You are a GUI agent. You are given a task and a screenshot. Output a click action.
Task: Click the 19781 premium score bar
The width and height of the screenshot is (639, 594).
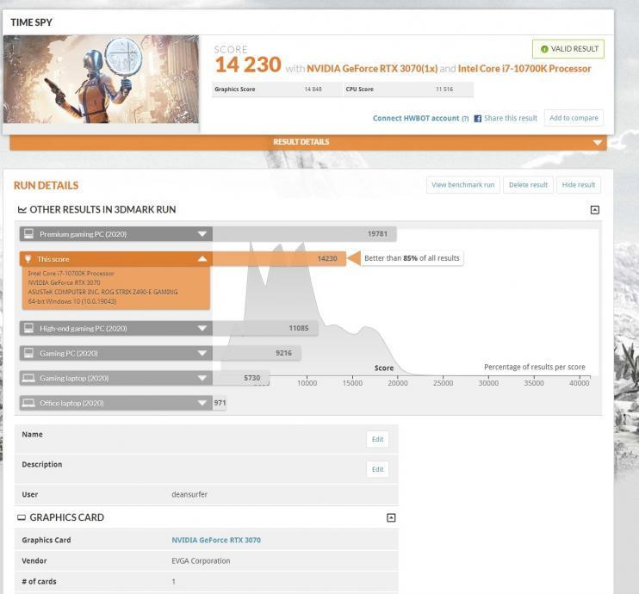[304, 234]
